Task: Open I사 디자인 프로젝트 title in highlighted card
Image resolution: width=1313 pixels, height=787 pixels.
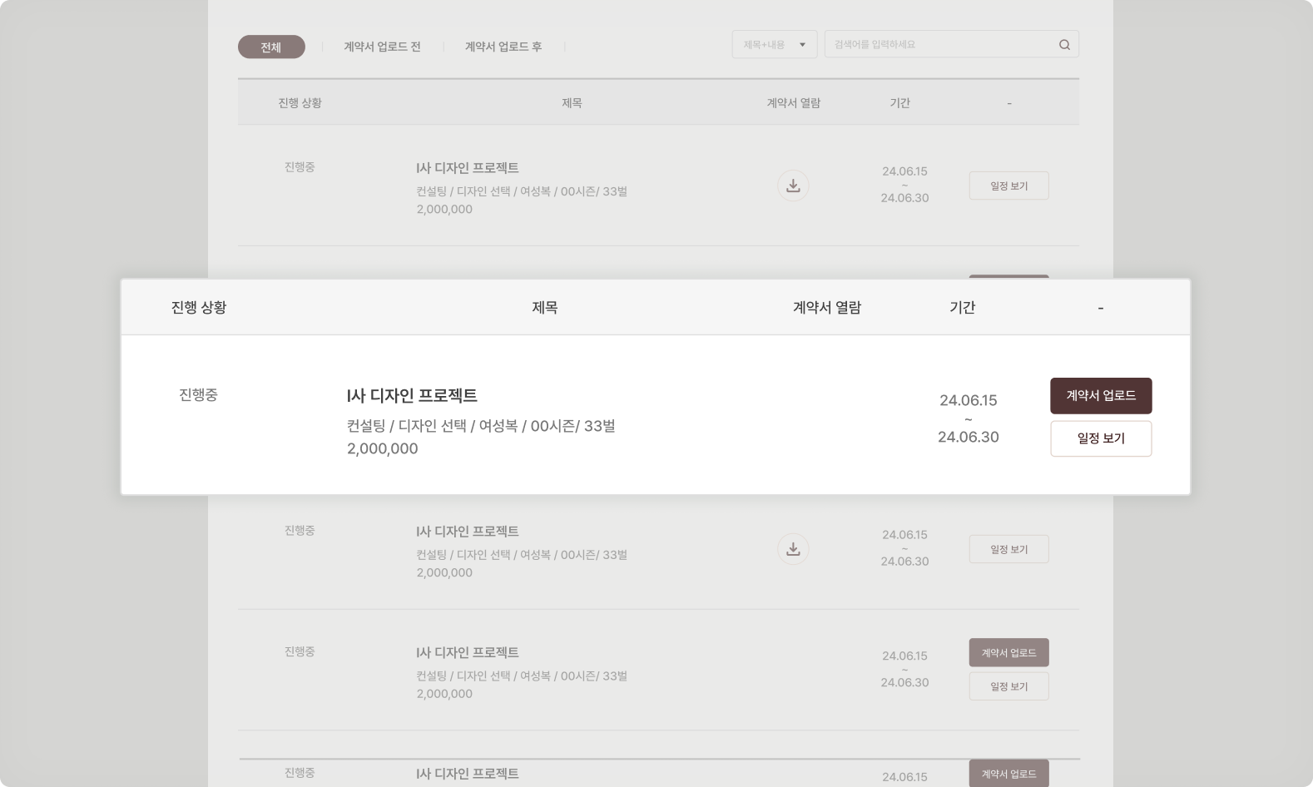Action: [x=412, y=396]
